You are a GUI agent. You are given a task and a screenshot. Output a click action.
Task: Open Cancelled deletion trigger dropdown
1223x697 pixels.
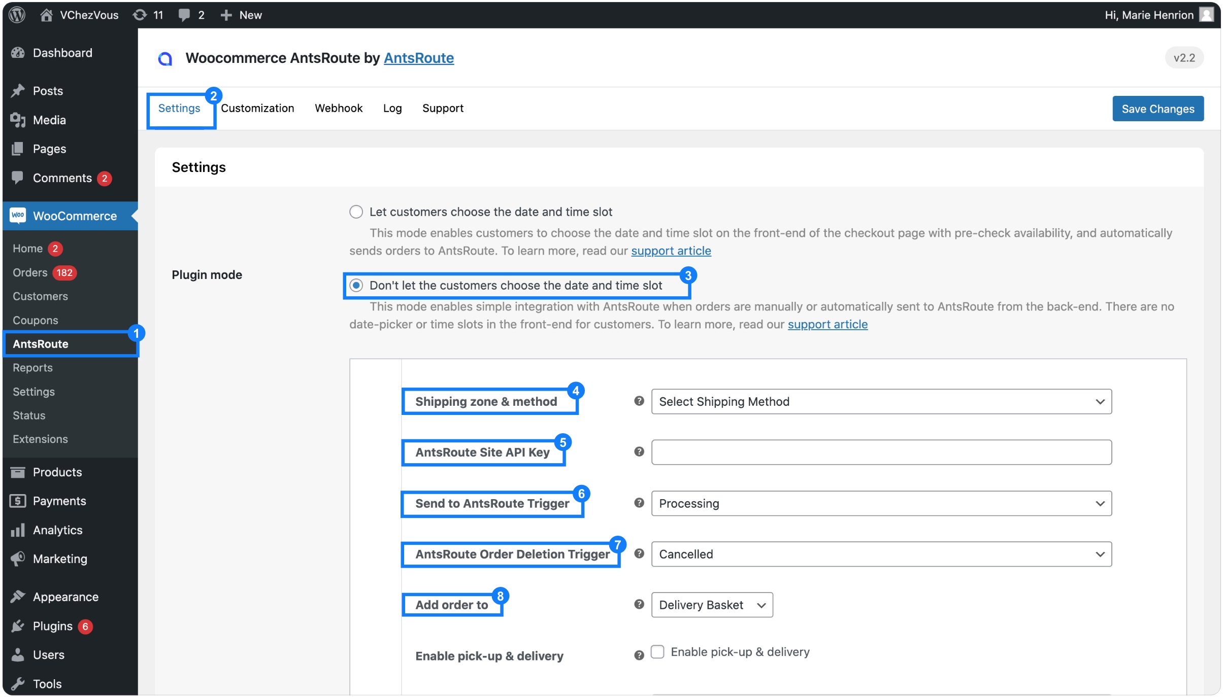tap(881, 554)
